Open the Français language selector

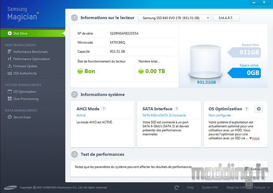point(261,188)
